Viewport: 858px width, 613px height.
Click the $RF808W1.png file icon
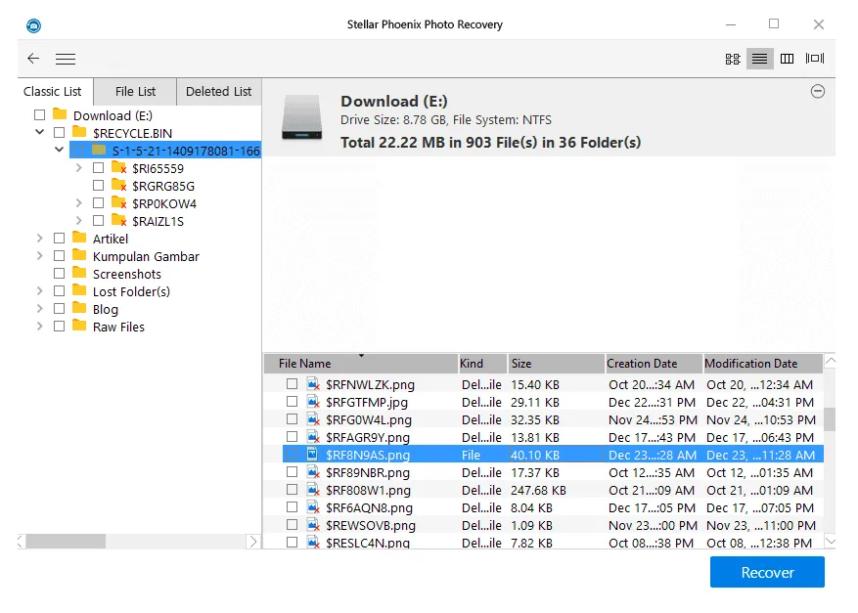pyautogui.click(x=313, y=490)
